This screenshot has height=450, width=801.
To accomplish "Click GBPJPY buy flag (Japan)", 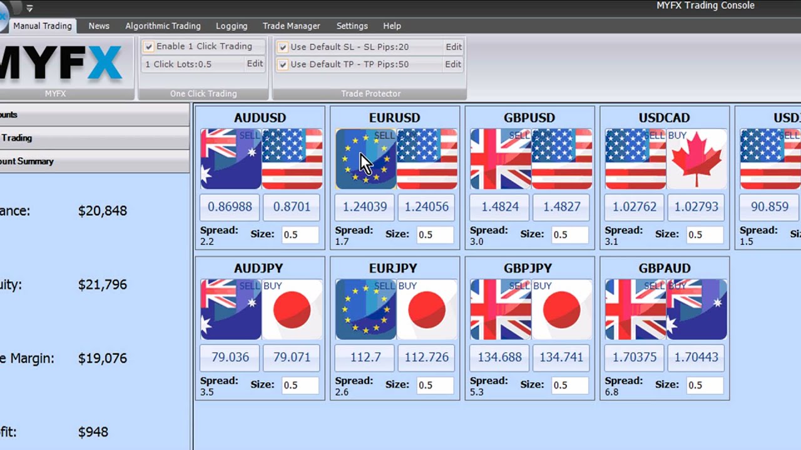I will (562, 309).
